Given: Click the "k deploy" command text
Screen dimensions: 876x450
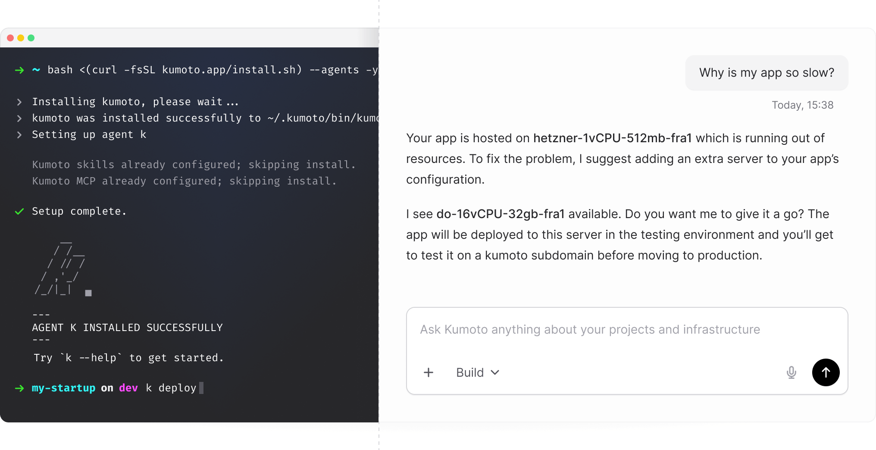Looking at the screenshot, I should 171,388.
